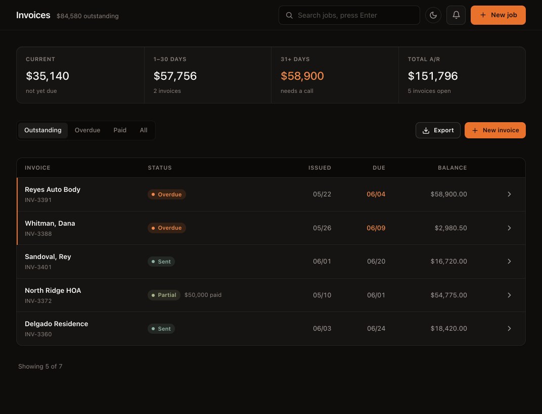Click the Export button

[438, 130]
